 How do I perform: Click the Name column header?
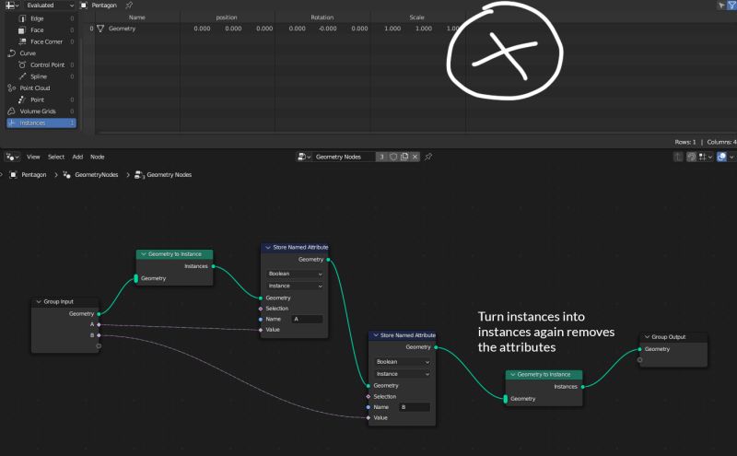(x=136, y=18)
